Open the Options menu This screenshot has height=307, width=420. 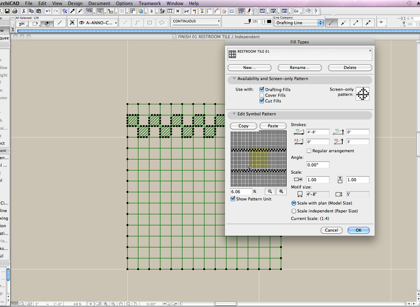(124, 3)
